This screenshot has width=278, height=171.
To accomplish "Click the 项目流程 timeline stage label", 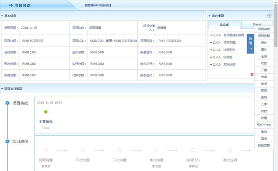I will (20, 142).
